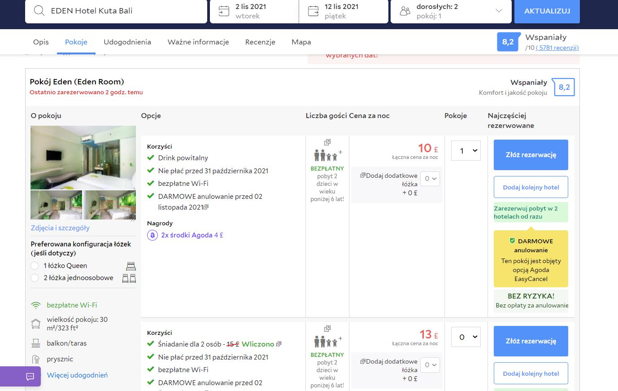618x391 pixels.
Task: Click Więcej udogodnień link
Action: coord(77,375)
